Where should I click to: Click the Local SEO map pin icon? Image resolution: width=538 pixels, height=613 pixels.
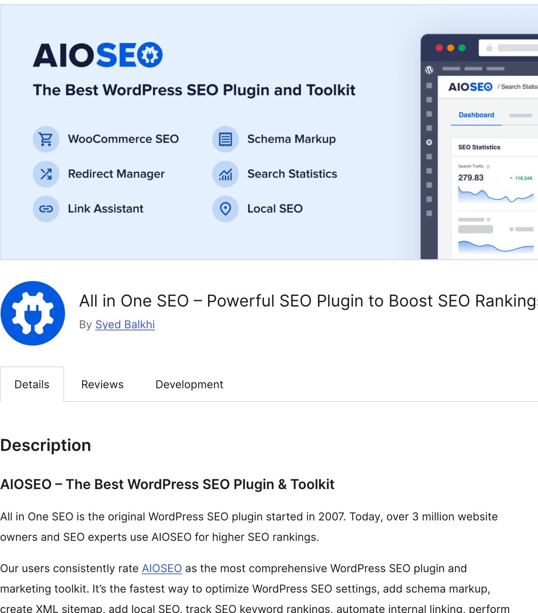click(226, 209)
